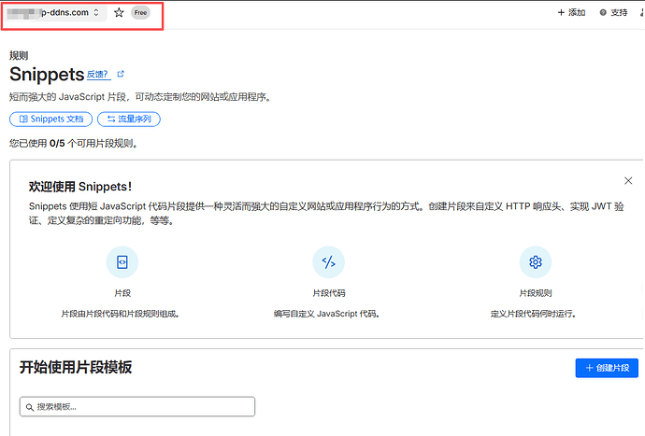Click the 片段代码 code brackets icon
The height and width of the screenshot is (436, 645).
point(329,261)
